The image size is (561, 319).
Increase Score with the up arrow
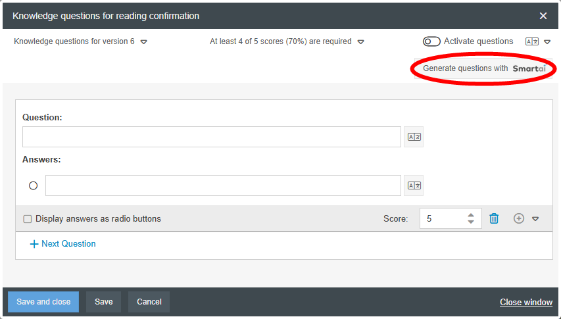point(471,215)
